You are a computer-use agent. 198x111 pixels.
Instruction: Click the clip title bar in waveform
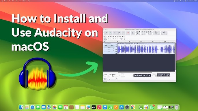click(146, 44)
